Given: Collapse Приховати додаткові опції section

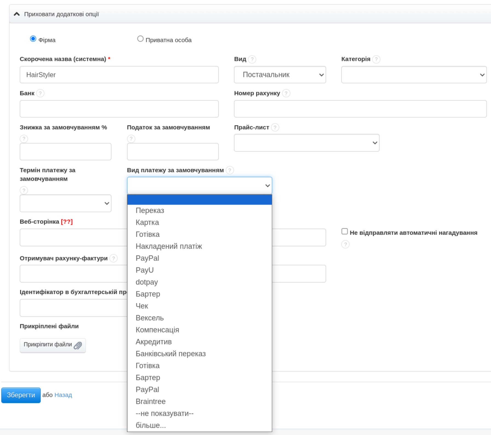Looking at the screenshot, I should click(x=17, y=14).
